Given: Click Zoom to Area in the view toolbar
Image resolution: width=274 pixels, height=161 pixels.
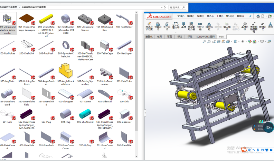Looking at the screenshot, I should [x=209, y=41].
